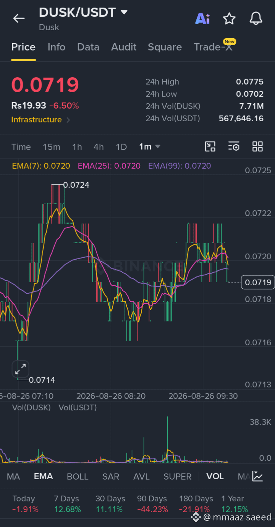Click the 2026-08-26 08:20 time label
This screenshot has width=275, height=527.
[x=111, y=396]
